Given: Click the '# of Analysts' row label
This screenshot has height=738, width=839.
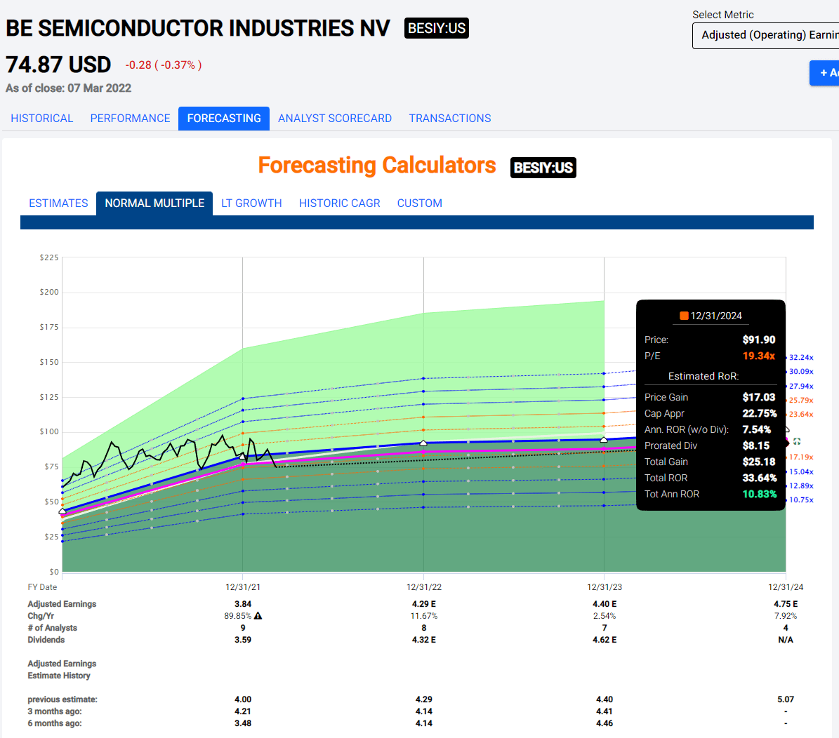Looking at the screenshot, I should (53, 628).
